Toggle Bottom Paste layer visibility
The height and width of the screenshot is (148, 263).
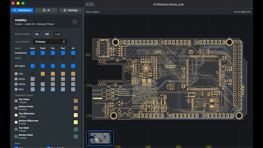tap(76, 108)
